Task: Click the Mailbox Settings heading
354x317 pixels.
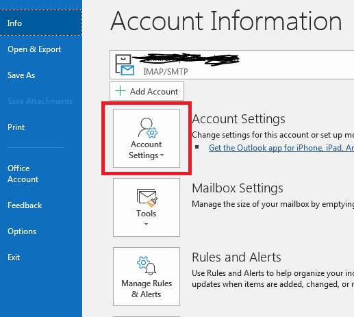Action: pyautogui.click(x=238, y=188)
